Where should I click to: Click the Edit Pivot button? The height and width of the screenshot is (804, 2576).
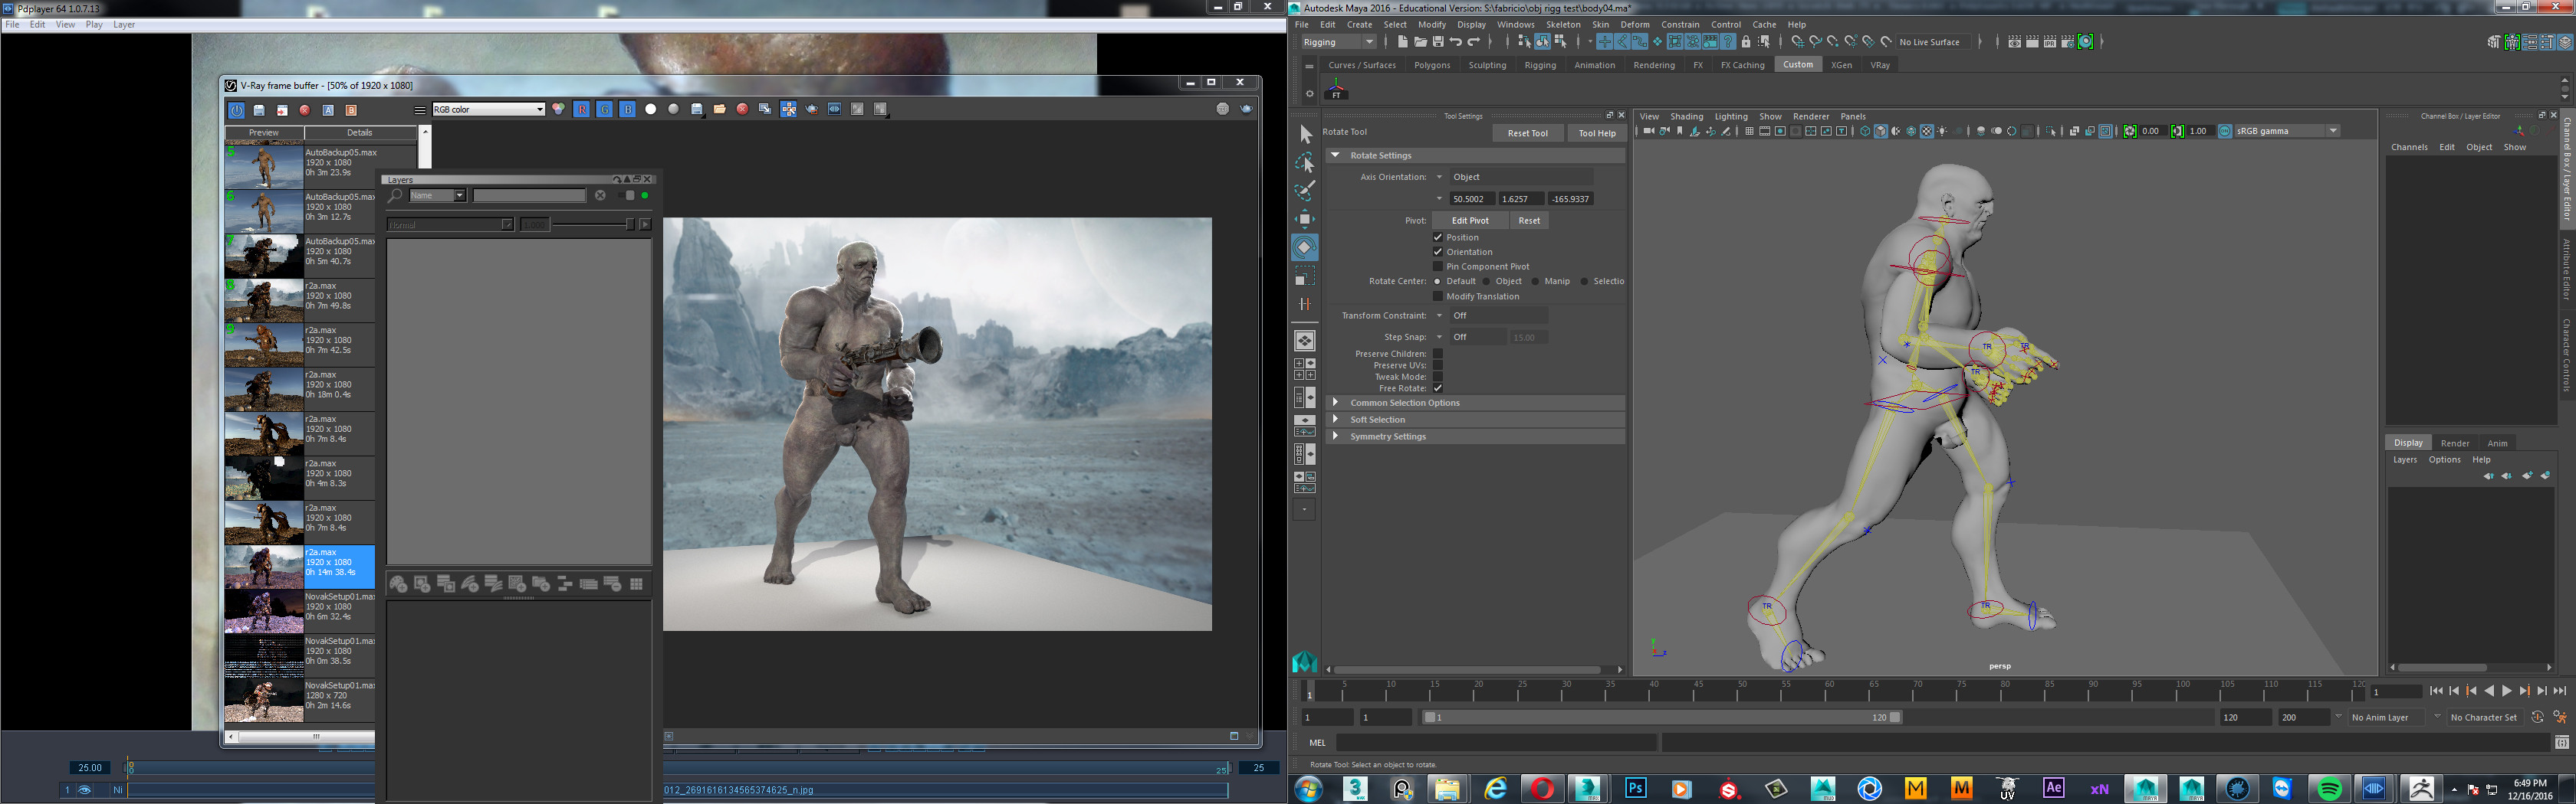[x=1469, y=221]
